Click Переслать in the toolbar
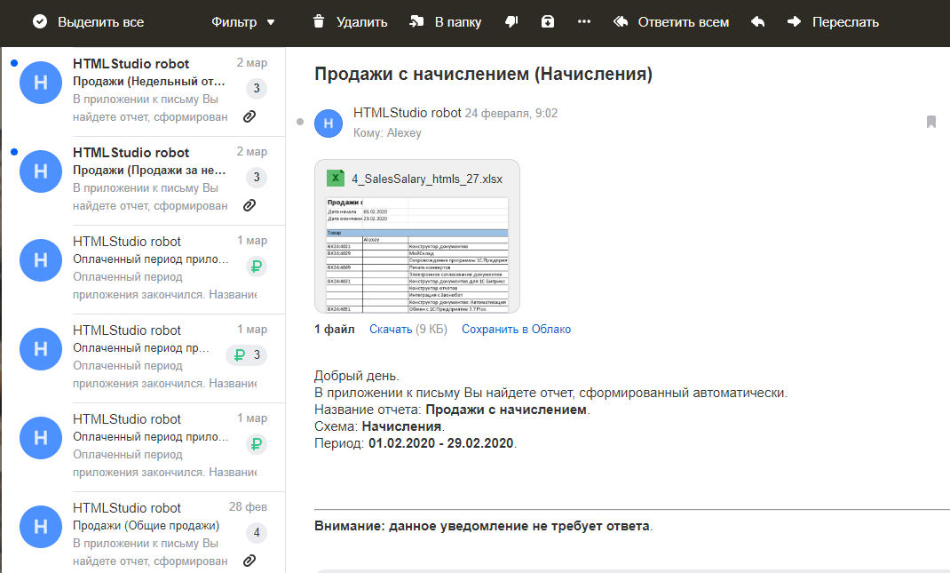Viewport: 950px width, 573px height. pos(833,22)
